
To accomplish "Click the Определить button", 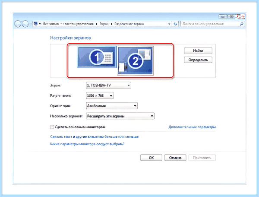I will [198, 60].
